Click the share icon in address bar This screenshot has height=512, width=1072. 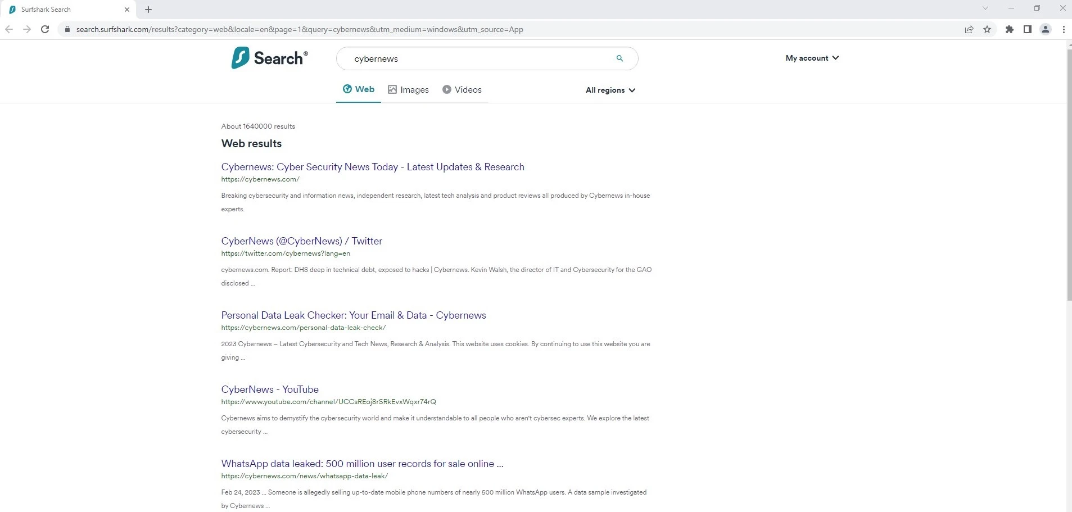[969, 29]
